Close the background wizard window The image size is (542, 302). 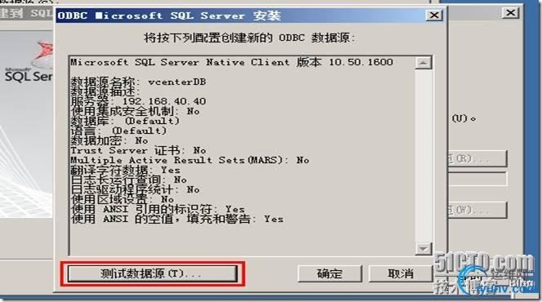pos(510,13)
